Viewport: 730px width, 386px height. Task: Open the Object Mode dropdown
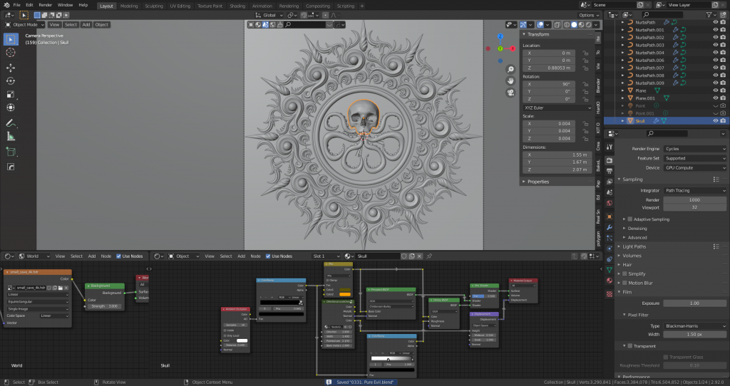(25, 25)
